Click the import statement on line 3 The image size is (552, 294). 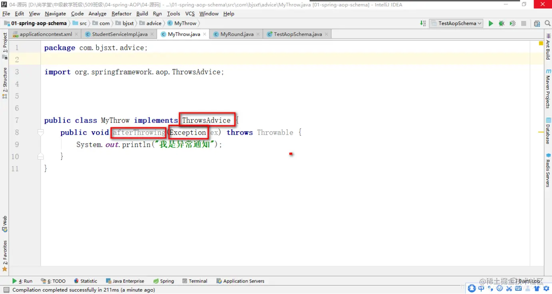[x=134, y=72]
